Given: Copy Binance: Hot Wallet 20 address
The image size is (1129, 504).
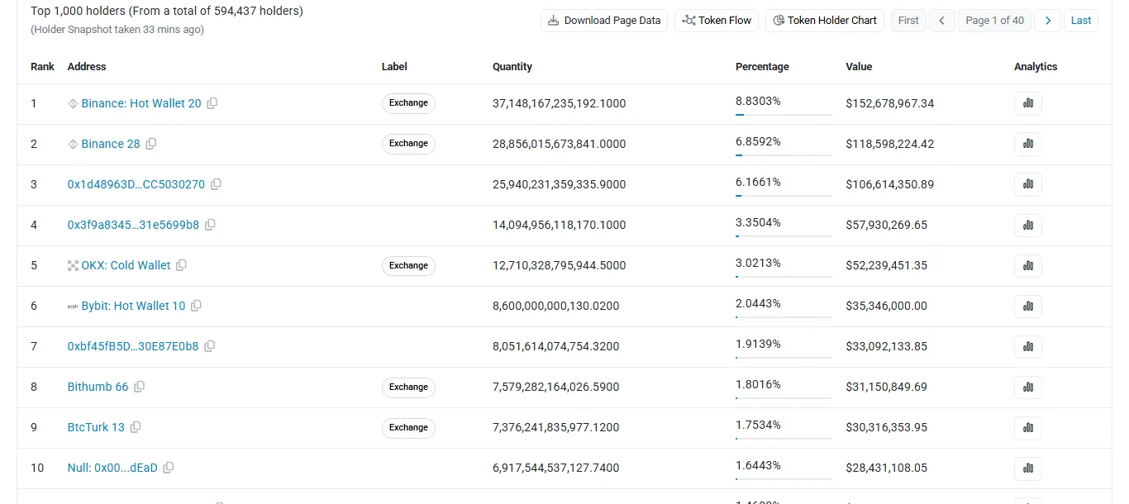Looking at the screenshot, I should [x=212, y=103].
